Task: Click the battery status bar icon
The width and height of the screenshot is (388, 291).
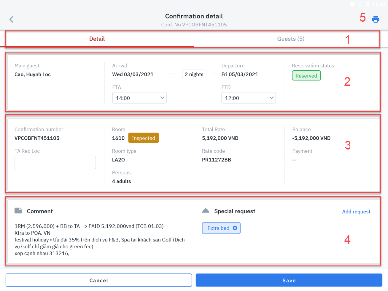Action: click(368, 4)
